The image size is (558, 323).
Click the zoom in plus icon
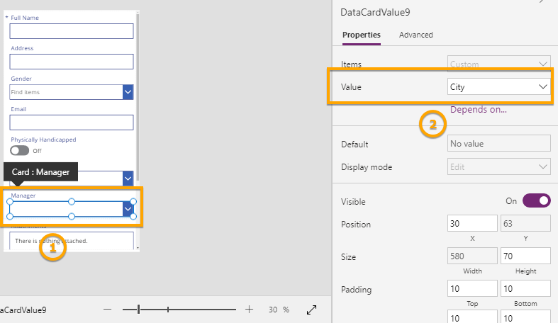(249, 310)
